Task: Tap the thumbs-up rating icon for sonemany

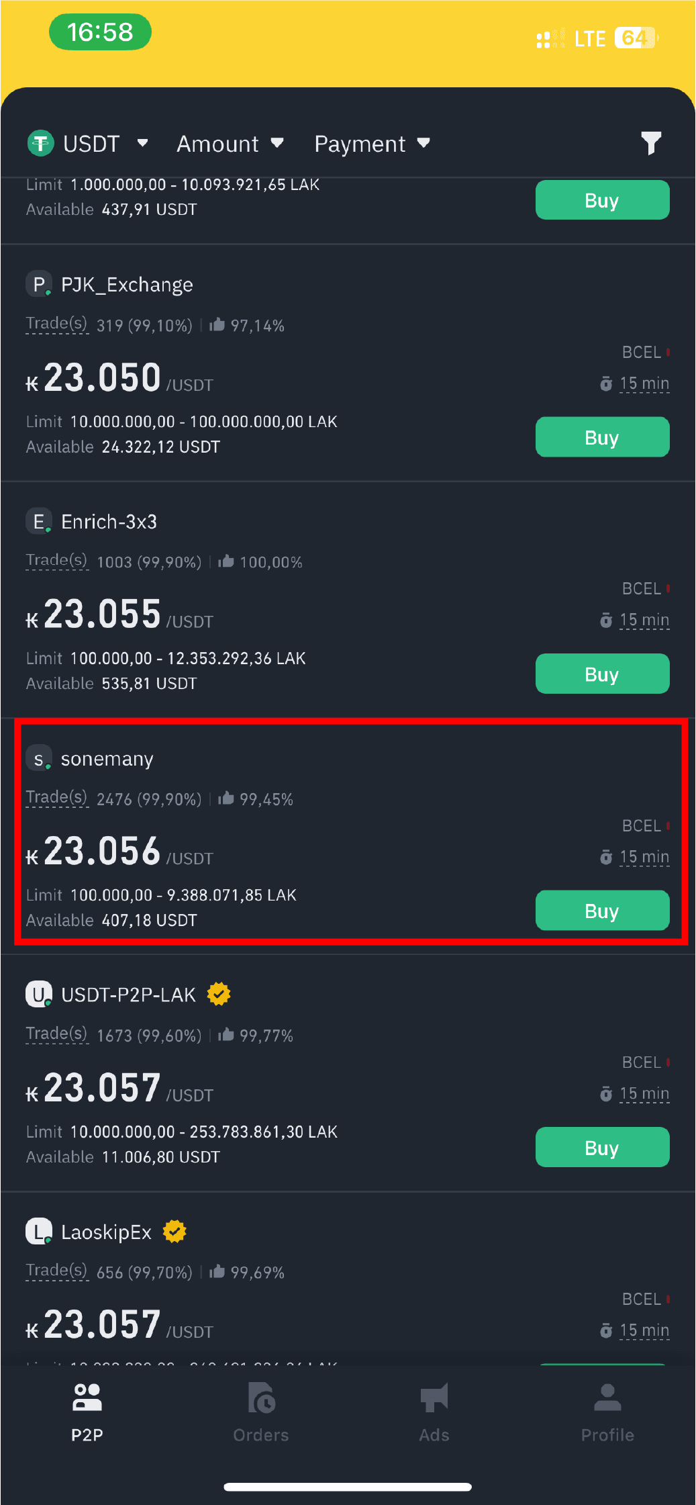Action: [226, 799]
